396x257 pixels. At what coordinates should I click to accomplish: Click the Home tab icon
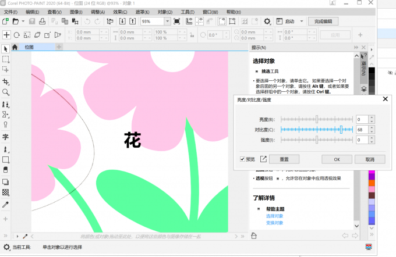coord(15,47)
